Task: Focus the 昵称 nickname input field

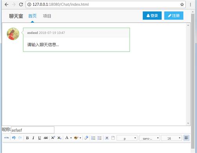Action: pos(33,130)
